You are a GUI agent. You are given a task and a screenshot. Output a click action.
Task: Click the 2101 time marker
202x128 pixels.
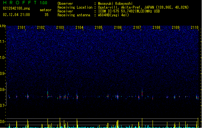pos(22,27)
